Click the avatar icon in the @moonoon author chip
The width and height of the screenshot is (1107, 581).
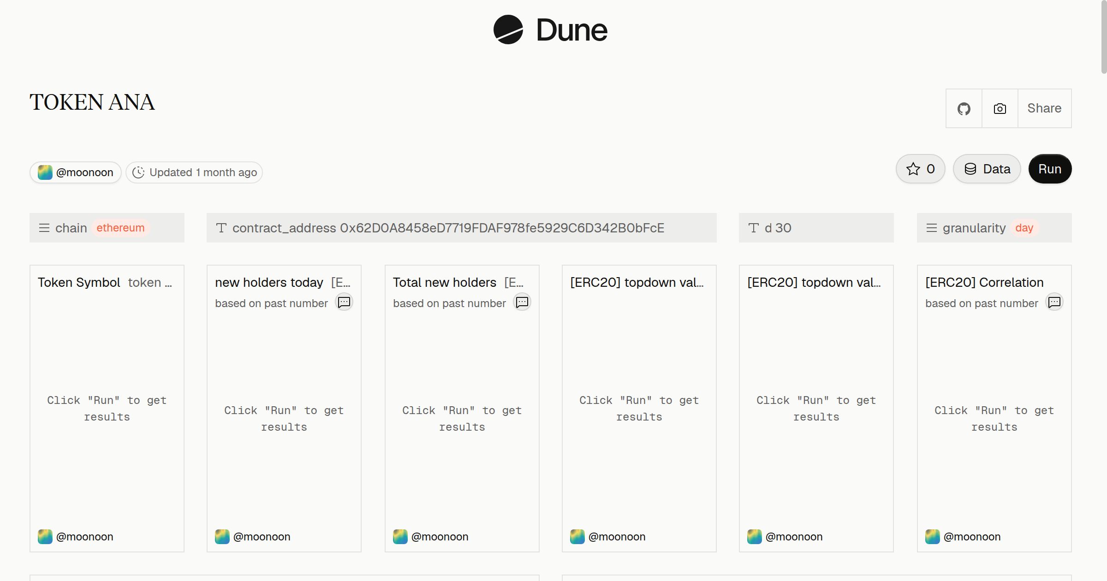(x=45, y=172)
